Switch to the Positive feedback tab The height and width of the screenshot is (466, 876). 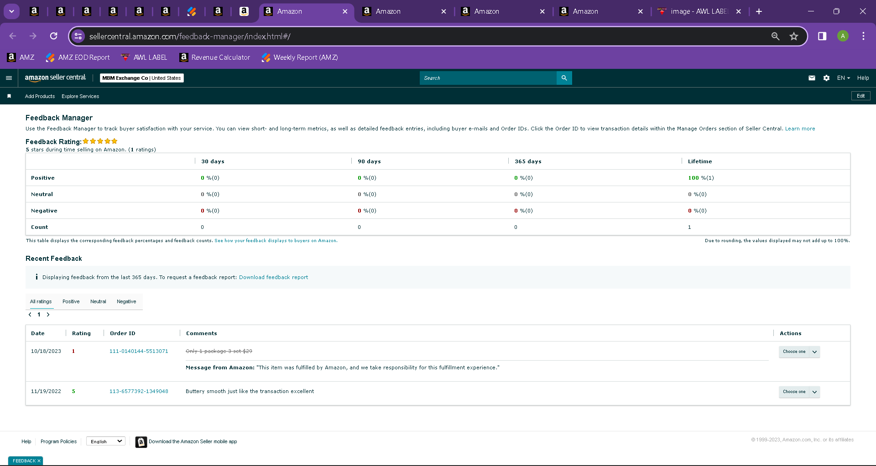coord(71,301)
